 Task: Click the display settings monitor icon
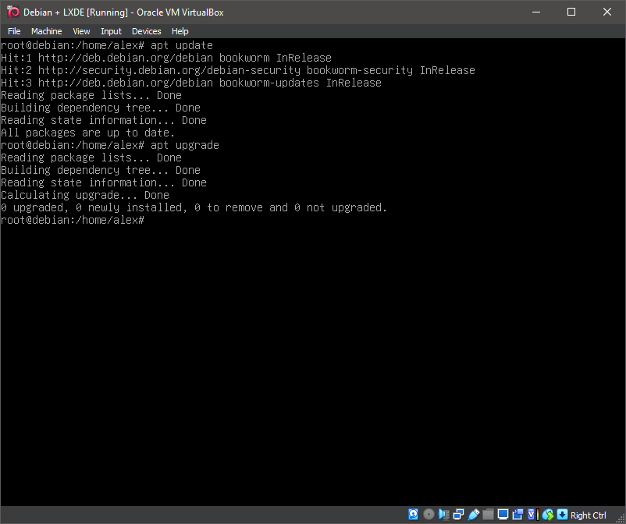503,515
